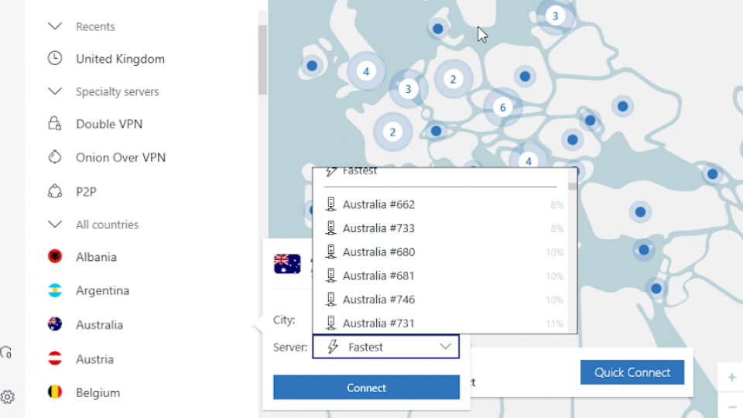The image size is (743, 418).
Task: Click the Onion Over VPN icon
Action: tap(55, 156)
